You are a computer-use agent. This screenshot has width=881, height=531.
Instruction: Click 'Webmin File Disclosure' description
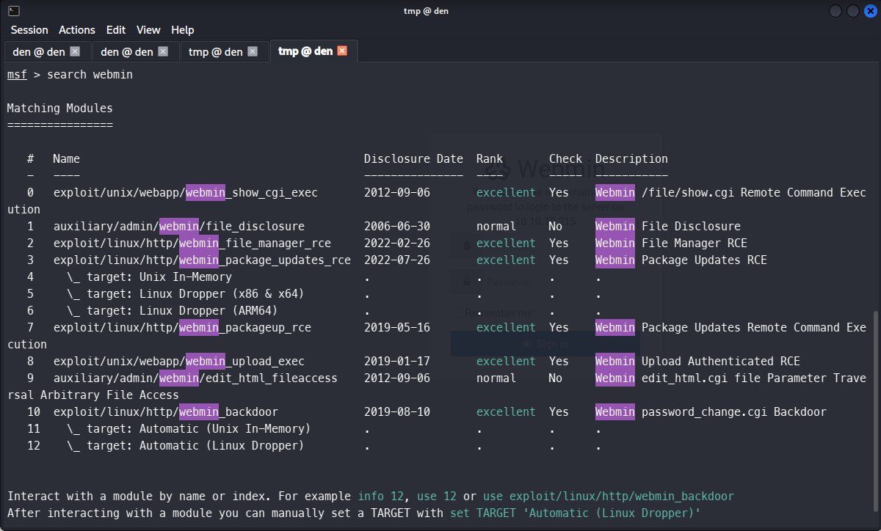point(668,227)
